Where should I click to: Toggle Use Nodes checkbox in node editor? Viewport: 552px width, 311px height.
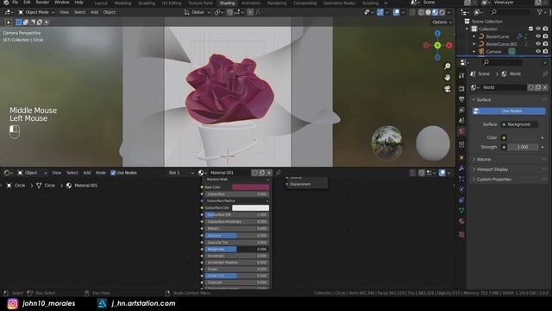pyautogui.click(x=113, y=173)
